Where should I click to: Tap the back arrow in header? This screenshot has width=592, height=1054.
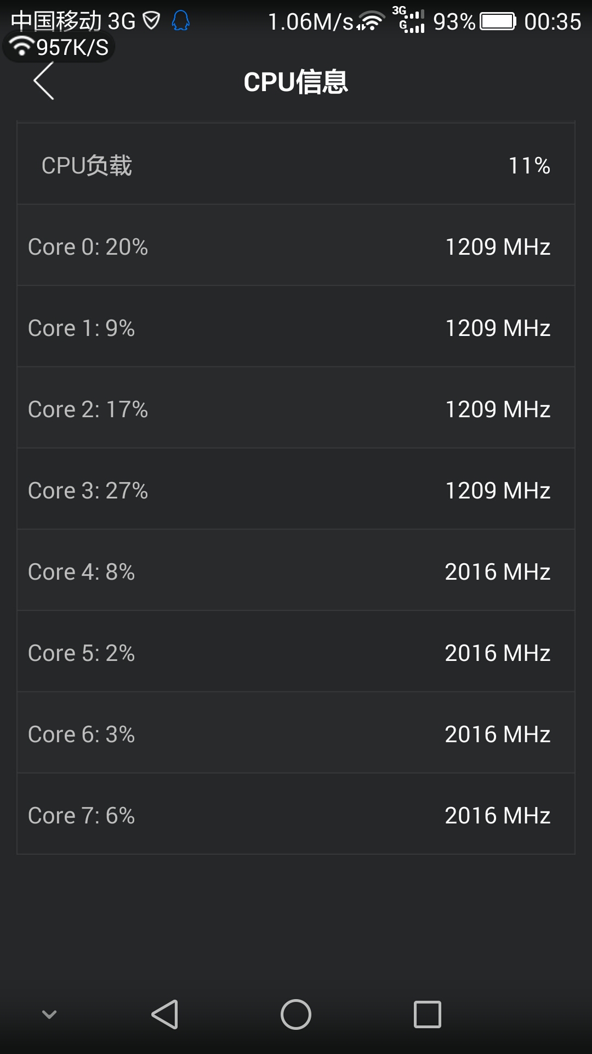(44, 81)
